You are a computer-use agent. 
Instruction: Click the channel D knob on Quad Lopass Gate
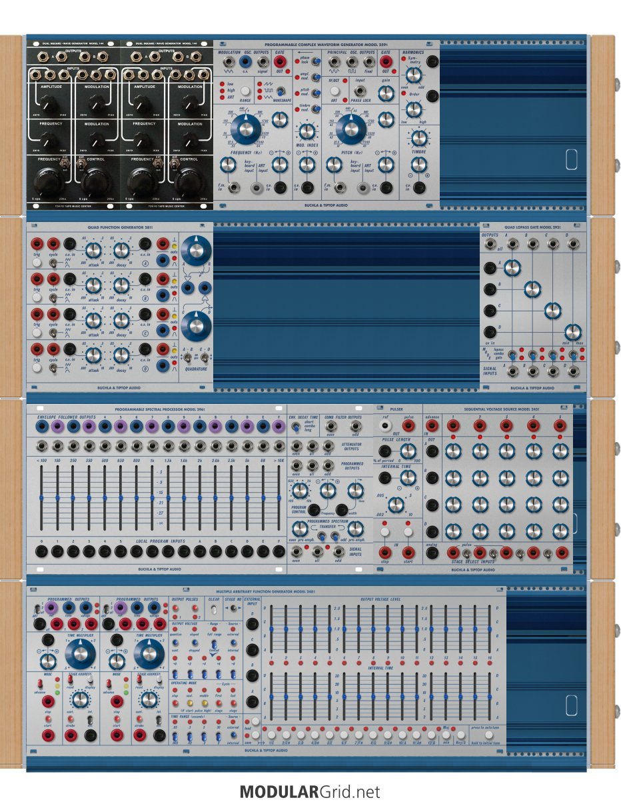(573, 332)
